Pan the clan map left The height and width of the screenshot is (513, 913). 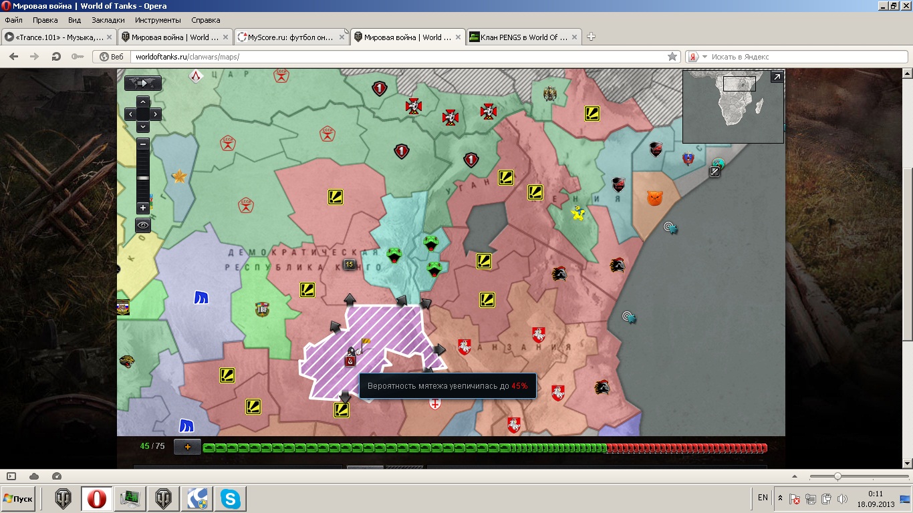(131, 114)
